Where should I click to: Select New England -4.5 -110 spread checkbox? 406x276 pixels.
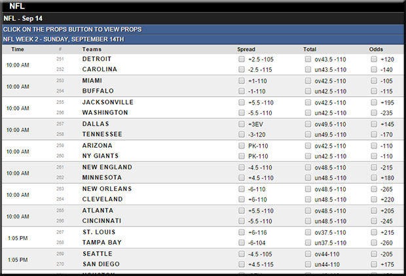click(x=242, y=167)
